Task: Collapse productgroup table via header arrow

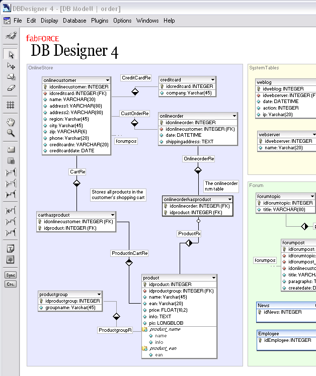Action: coord(99,294)
